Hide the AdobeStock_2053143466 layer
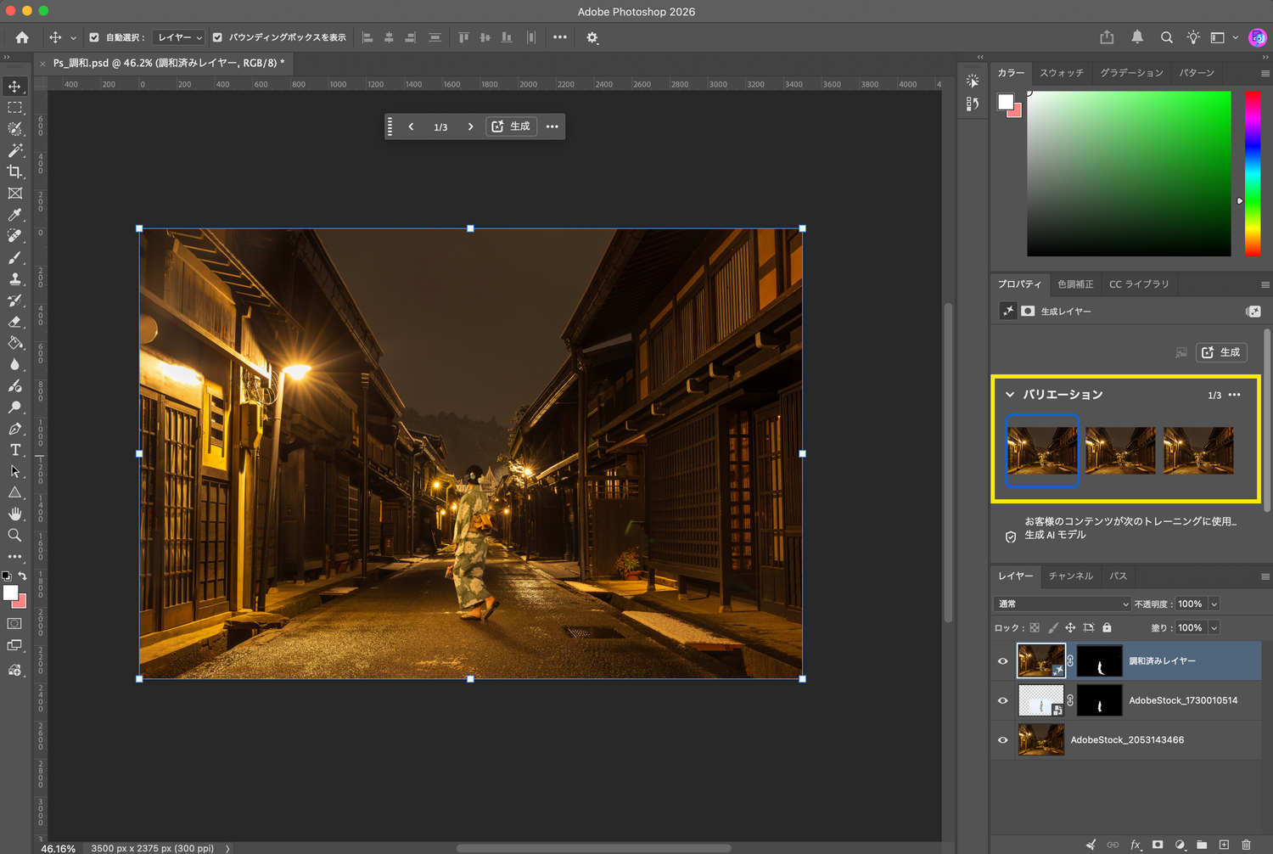This screenshot has width=1273, height=854. (x=1003, y=740)
